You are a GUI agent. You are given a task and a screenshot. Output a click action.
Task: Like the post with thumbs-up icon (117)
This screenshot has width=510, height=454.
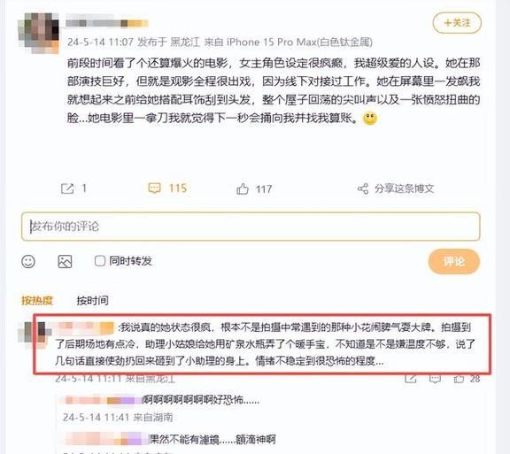(243, 189)
